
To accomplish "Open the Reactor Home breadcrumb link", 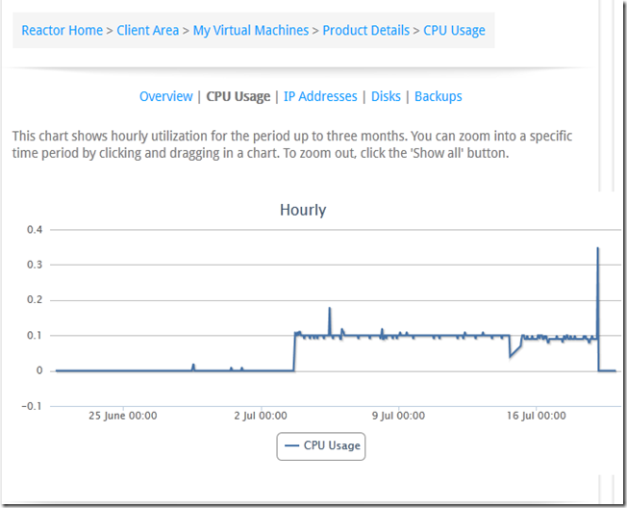I will pos(62,31).
